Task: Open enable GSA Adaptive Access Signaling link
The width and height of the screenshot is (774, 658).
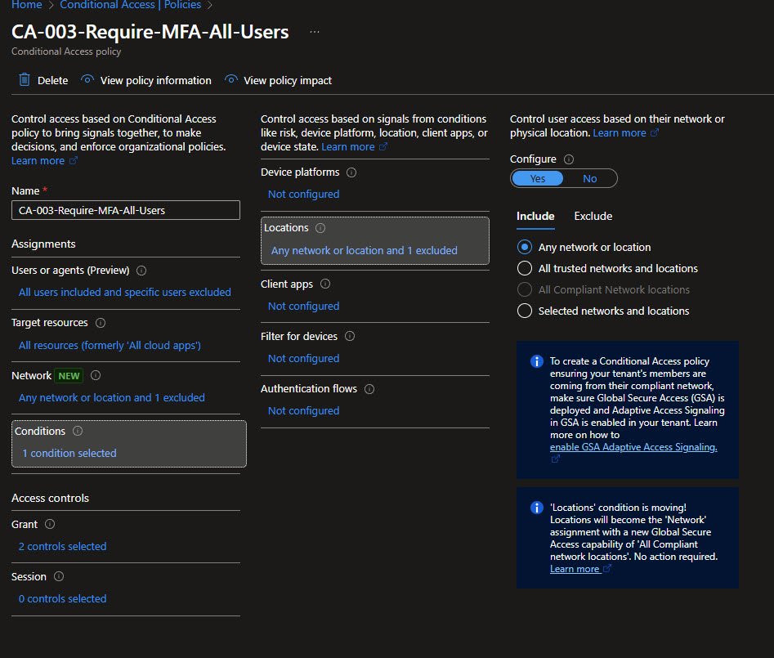Action: [x=633, y=447]
